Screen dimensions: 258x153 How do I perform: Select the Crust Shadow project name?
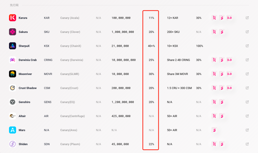point(28,88)
